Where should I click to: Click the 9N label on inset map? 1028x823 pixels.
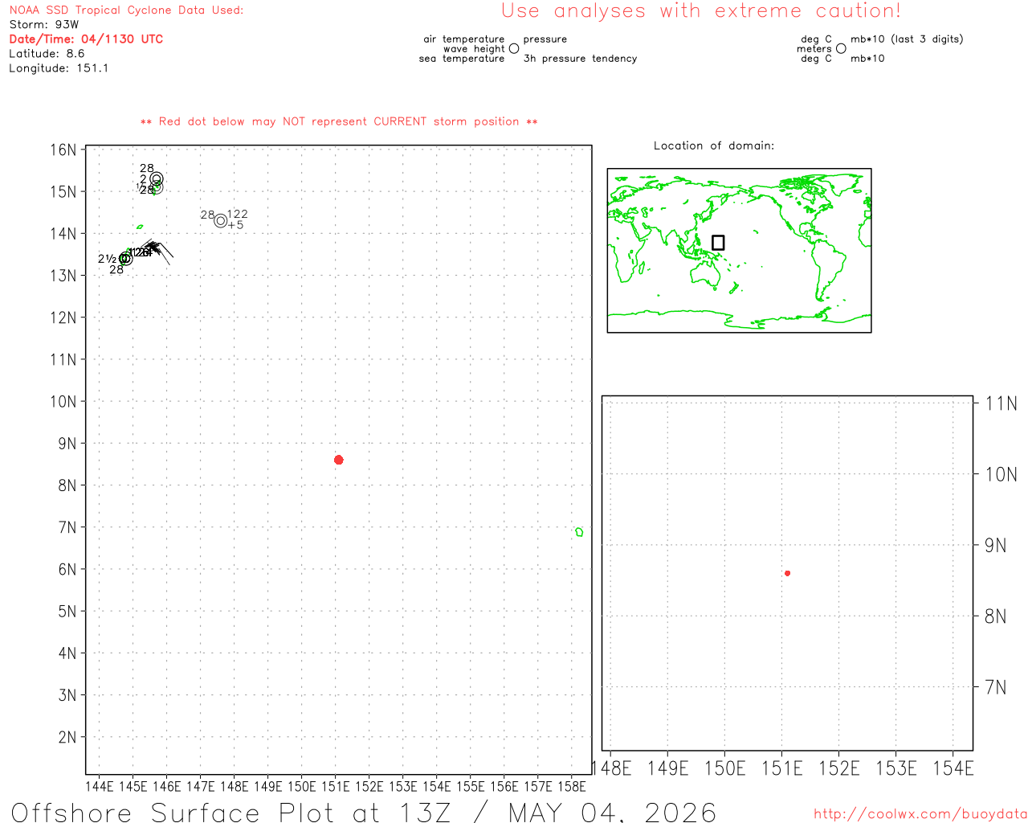(x=996, y=546)
